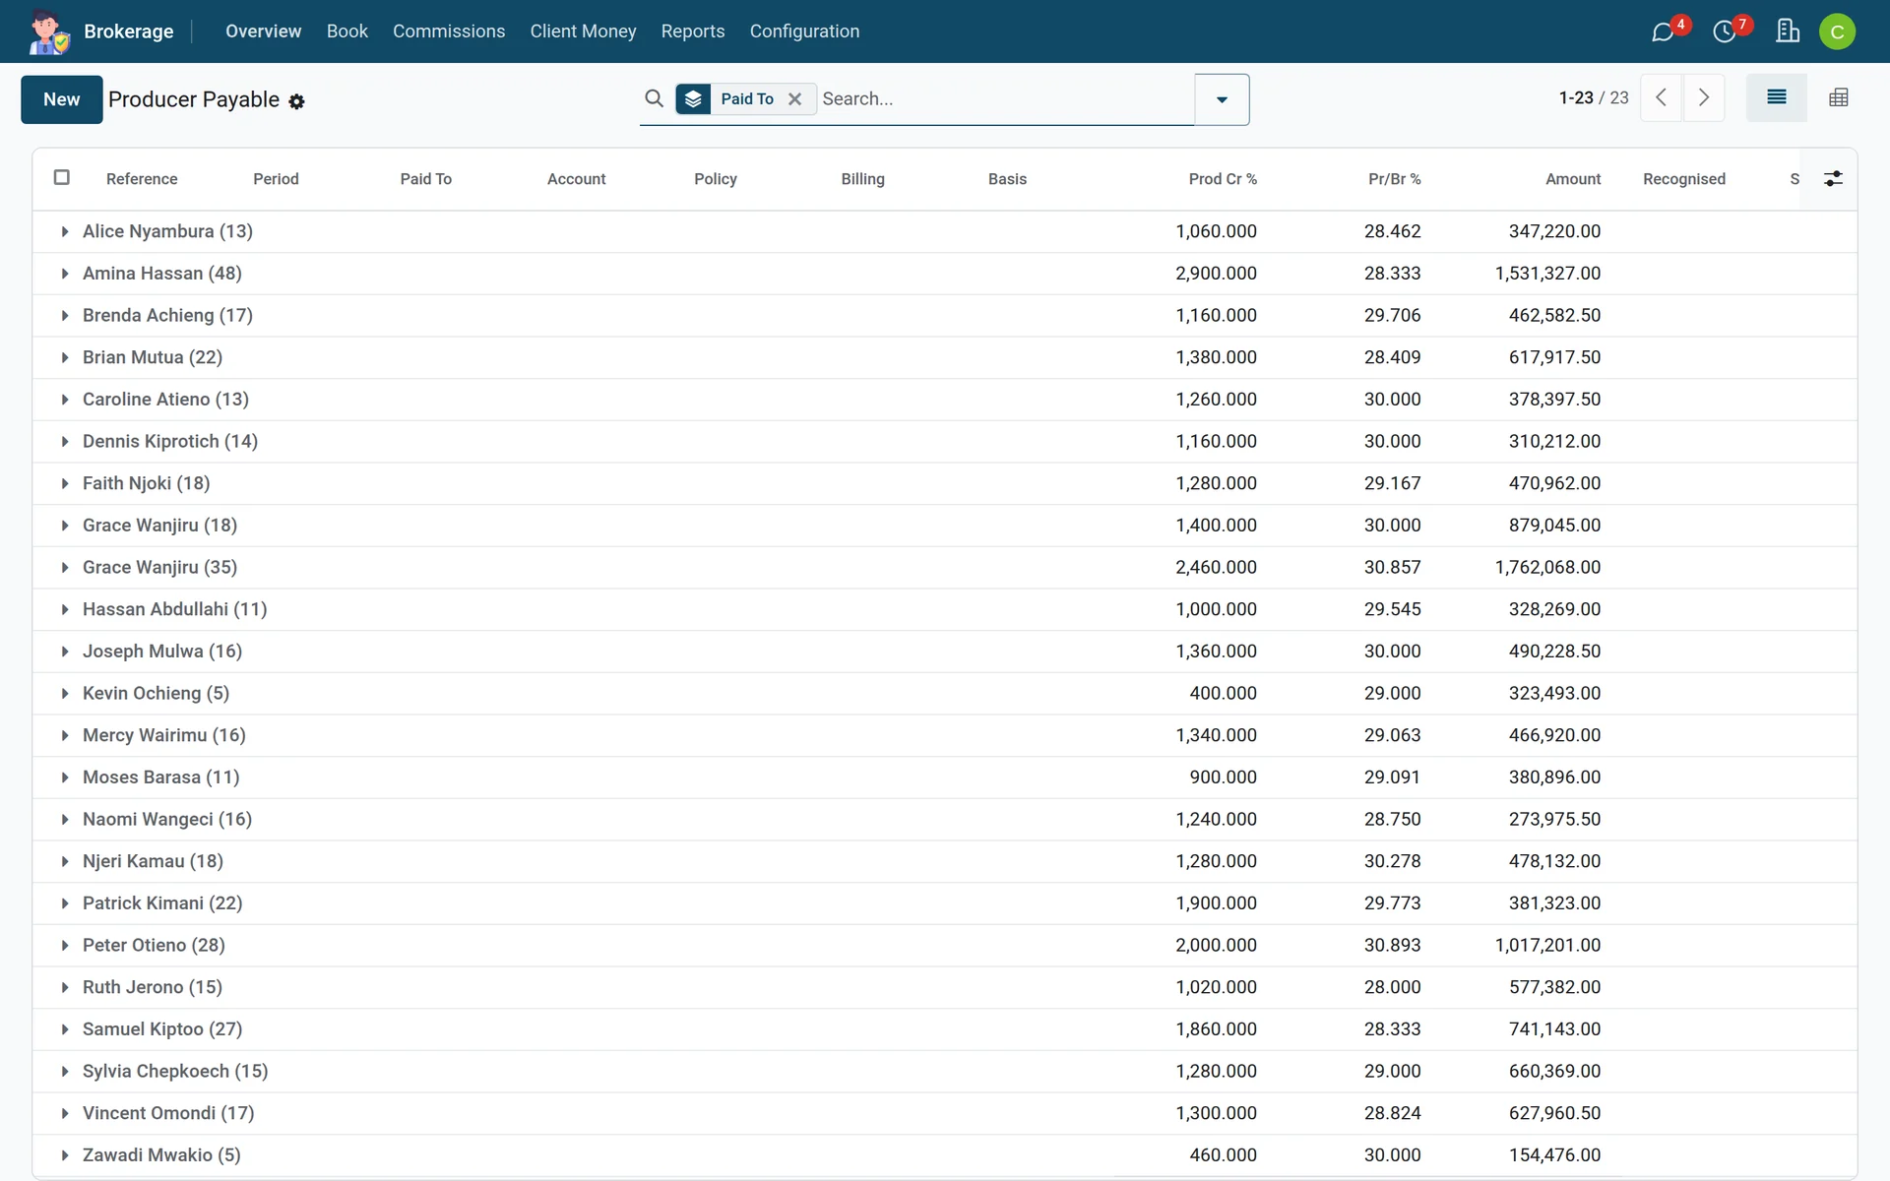Click the search magnifier icon
Image resolution: width=1890 pixels, height=1181 pixels.
[654, 98]
